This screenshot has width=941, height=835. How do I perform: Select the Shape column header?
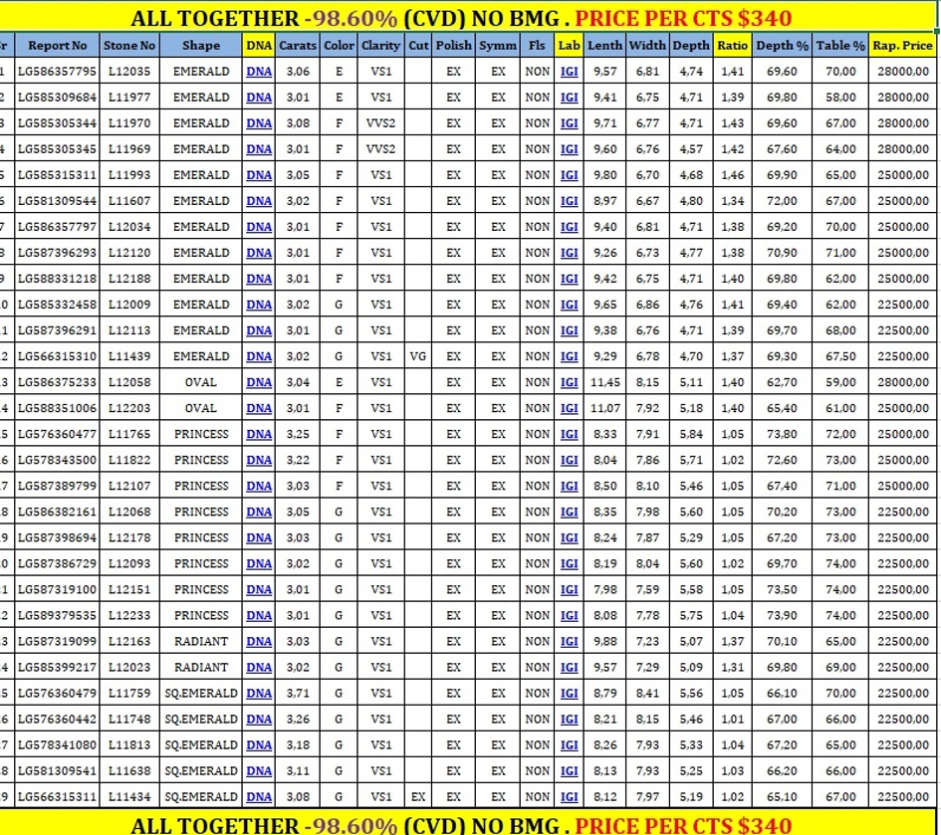click(201, 46)
